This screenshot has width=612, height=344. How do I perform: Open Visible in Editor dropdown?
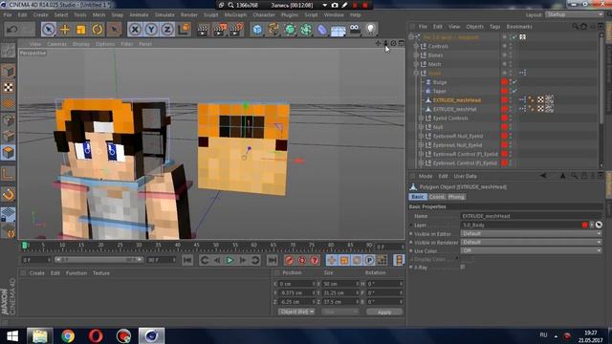pos(532,233)
